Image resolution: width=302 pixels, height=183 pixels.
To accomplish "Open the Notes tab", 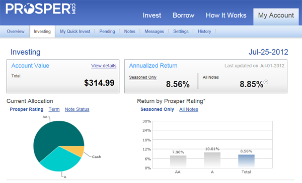I will (x=130, y=31).
